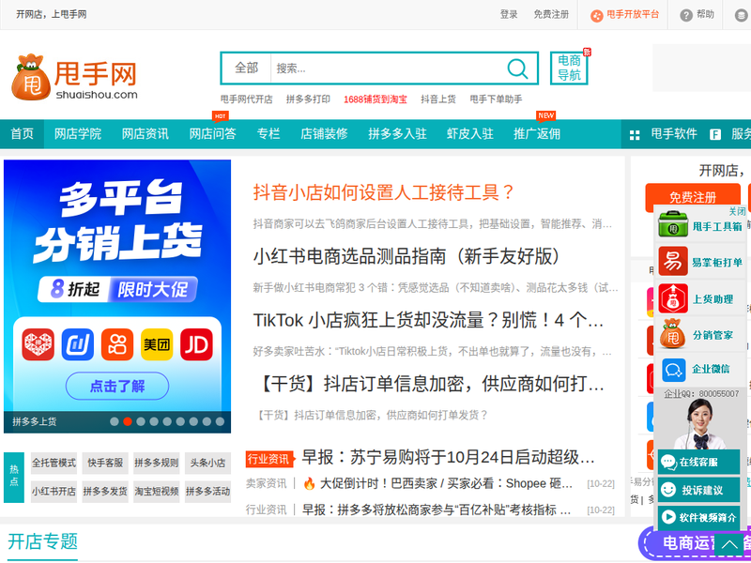Click the 甩手网 logo
Screen dimensions: 751x563
tap(75, 77)
